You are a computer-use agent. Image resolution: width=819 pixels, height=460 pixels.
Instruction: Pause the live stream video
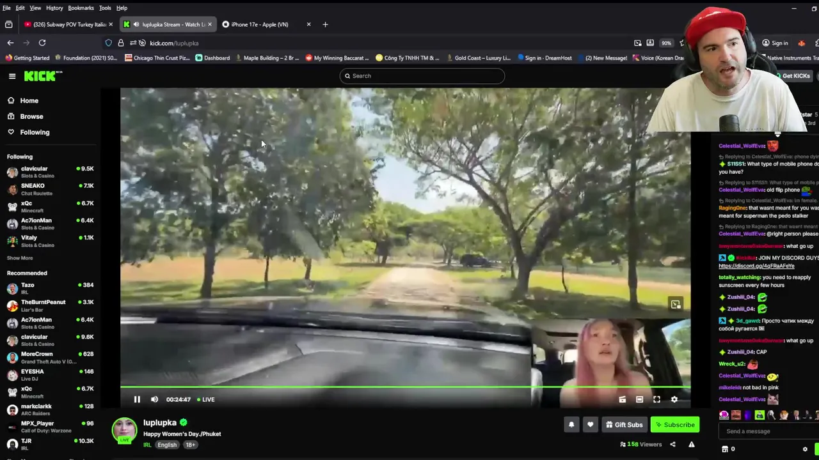[x=137, y=399]
